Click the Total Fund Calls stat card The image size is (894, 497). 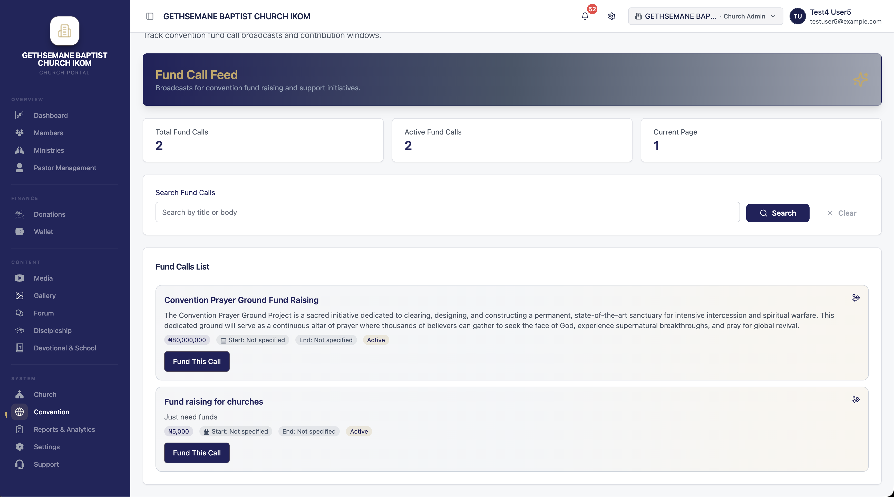pyautogui.click(x=263, y=140)
